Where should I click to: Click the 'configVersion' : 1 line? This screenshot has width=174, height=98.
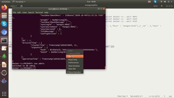(x=51, y=34)
